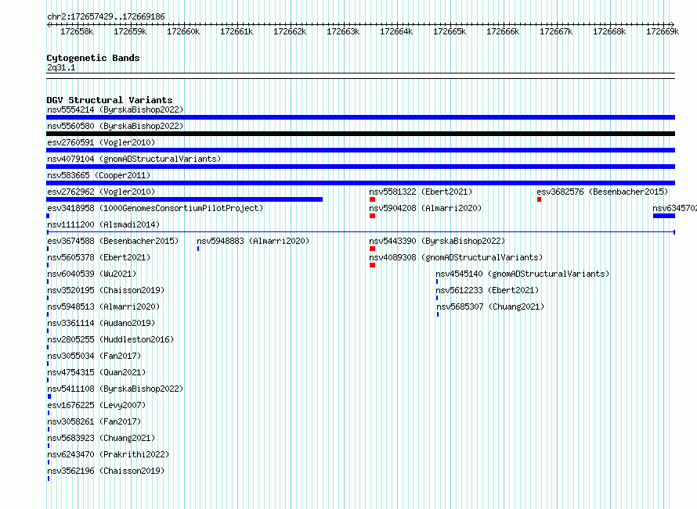
Task: Click the nsv583665 (Cooper2011) label
Action: [x=99, y=175]
